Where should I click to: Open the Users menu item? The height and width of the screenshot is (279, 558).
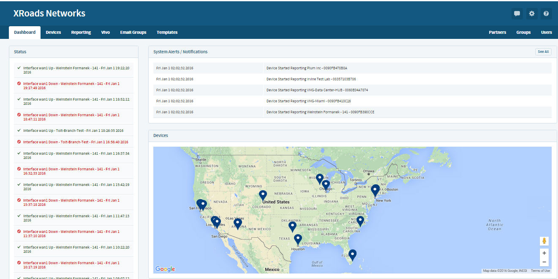(547, 33)
